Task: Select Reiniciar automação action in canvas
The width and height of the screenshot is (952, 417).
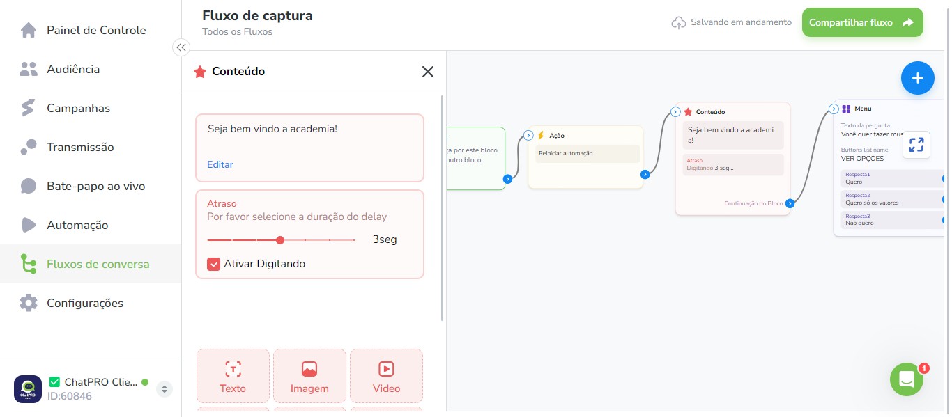Action: [588, 153]
